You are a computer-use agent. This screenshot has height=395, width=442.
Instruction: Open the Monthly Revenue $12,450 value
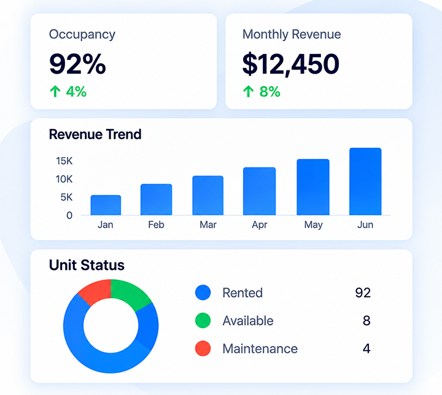click(291, 64)
